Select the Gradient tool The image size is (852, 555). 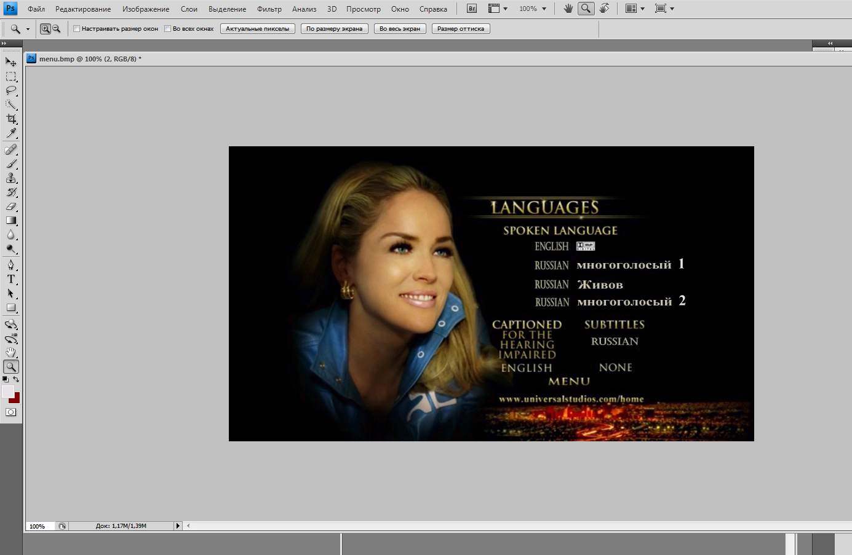[x=11, y=221]
